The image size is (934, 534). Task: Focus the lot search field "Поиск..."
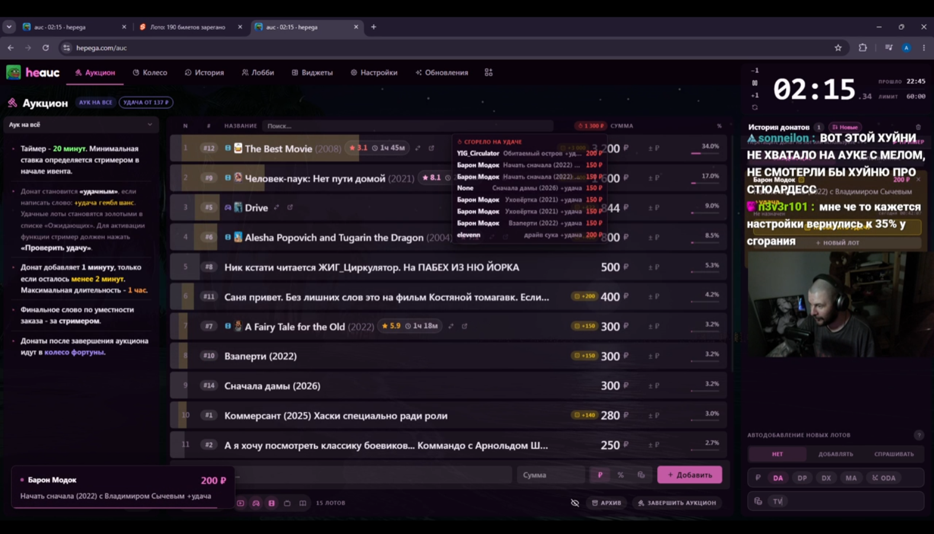point(407,126)
